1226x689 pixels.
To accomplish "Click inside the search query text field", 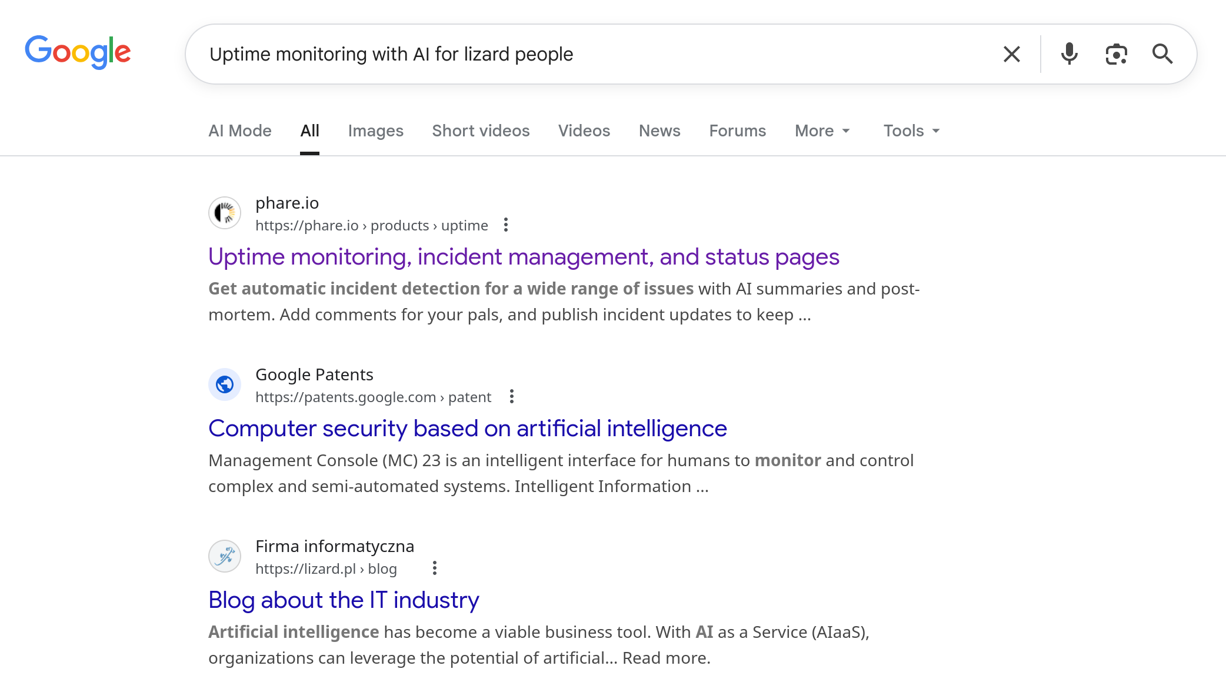I will coord(588,54).
